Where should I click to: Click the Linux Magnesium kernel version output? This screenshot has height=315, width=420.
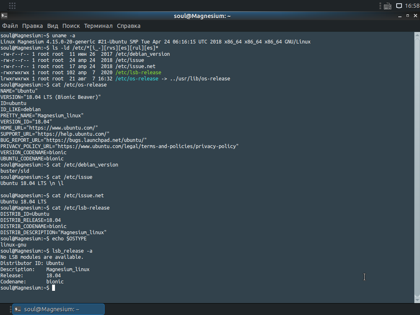point(155,42)
